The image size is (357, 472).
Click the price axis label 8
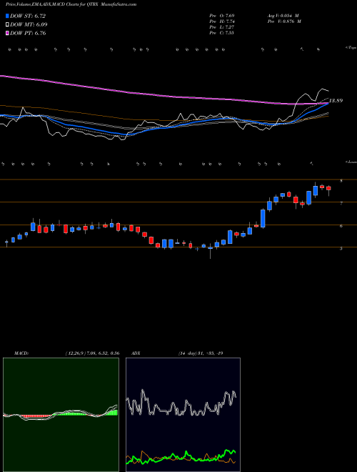[x=341, y=181]
